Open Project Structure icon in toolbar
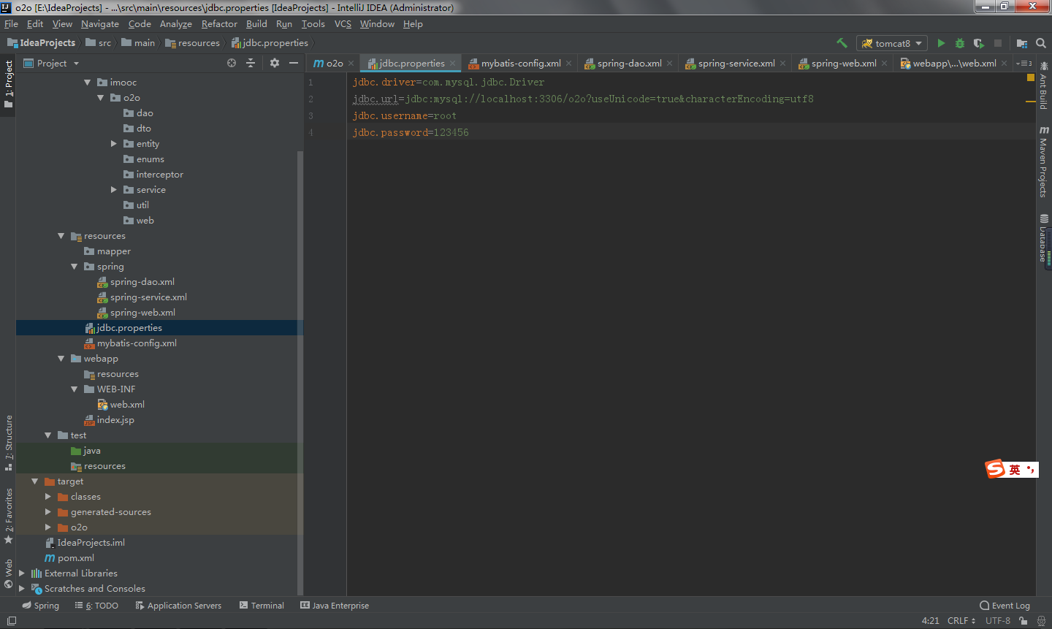1052x629 pixels. [1021, 43]
